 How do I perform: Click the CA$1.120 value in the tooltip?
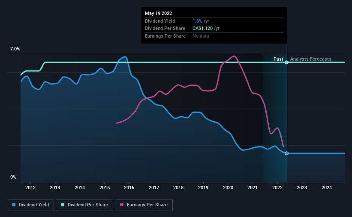pos(202,29)
